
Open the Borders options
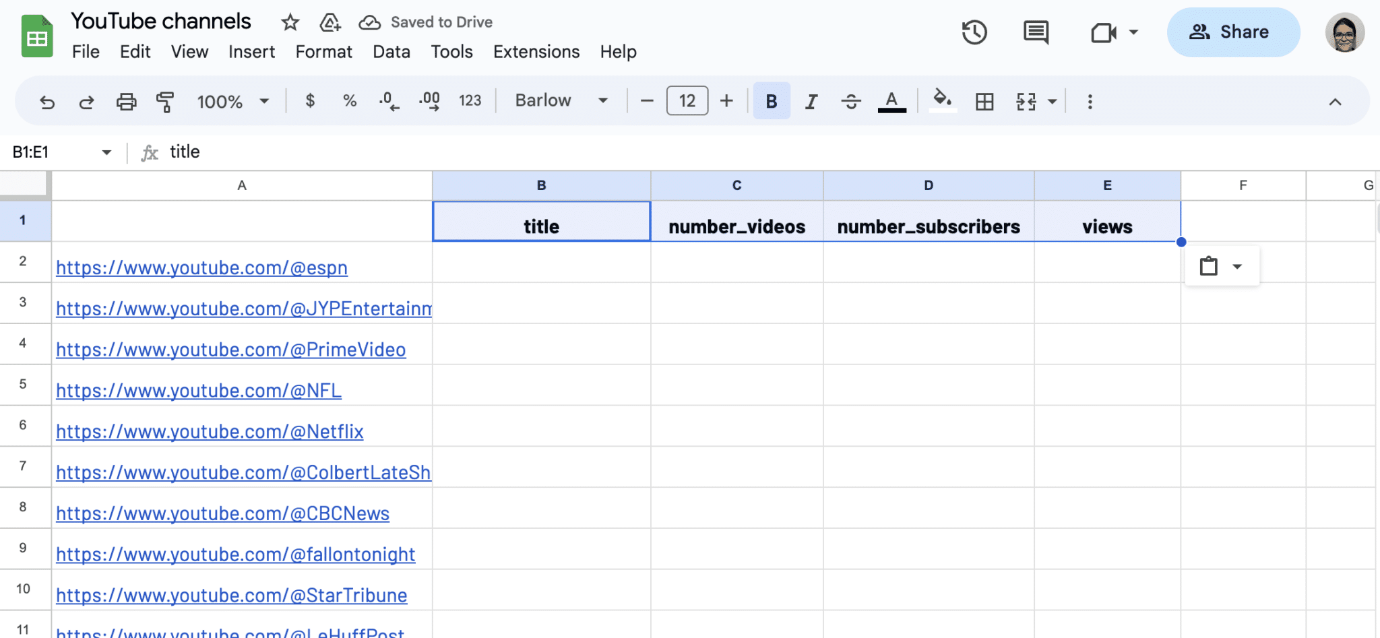tap(985, 101)
